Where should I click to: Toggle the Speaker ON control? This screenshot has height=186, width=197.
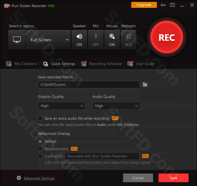tap(79, 40)
